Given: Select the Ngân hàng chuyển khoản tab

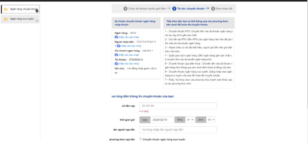Looking at the screenshot, I should point(20,9).
